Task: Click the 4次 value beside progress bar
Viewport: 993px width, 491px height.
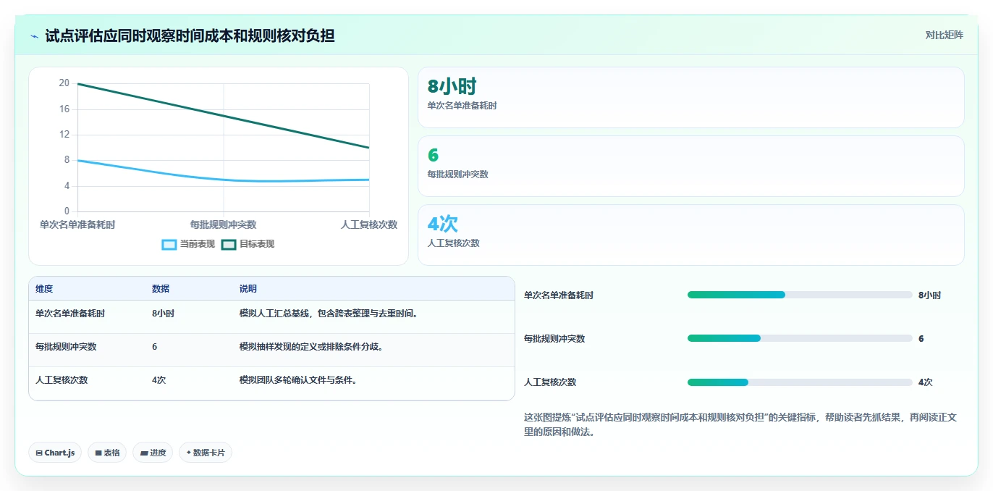Action: click(x=926, y=382)
